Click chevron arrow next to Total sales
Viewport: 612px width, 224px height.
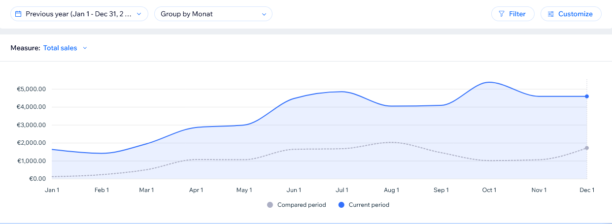coord(85,48)
